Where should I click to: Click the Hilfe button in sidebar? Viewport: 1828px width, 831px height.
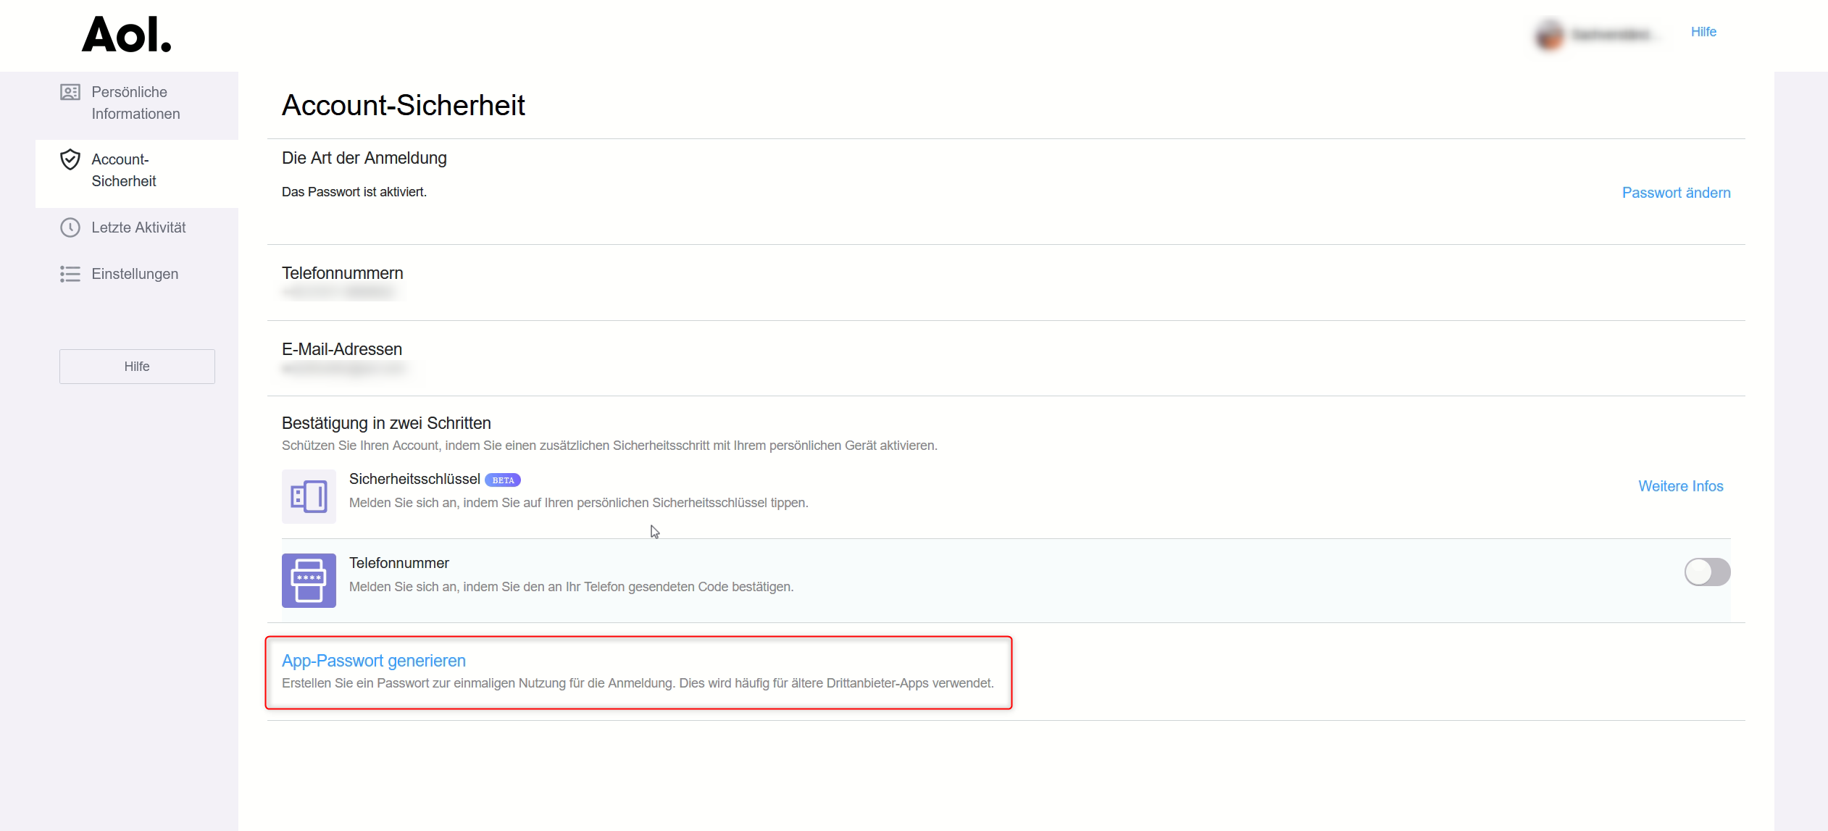tap(137, 367)
